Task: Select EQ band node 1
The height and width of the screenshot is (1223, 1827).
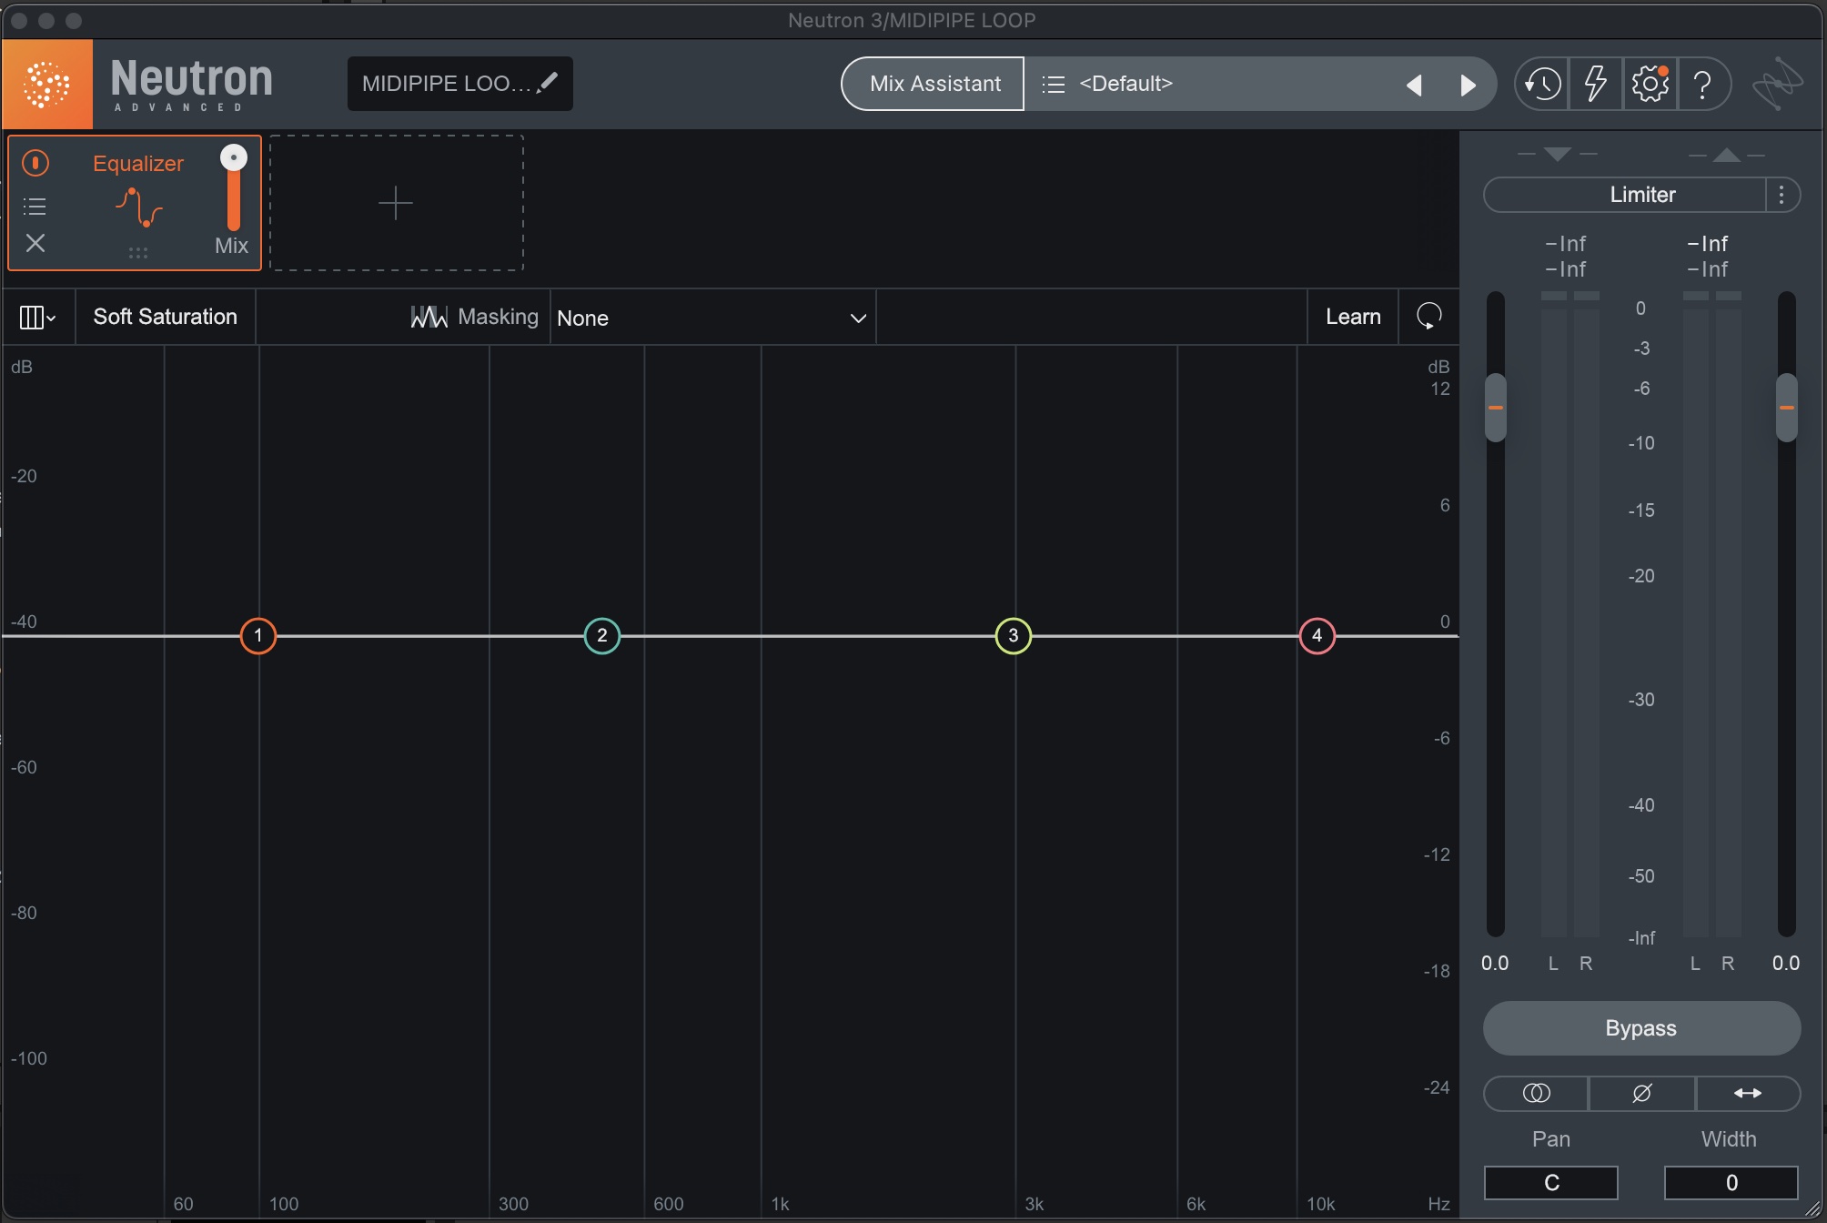Action: [258, 635]
